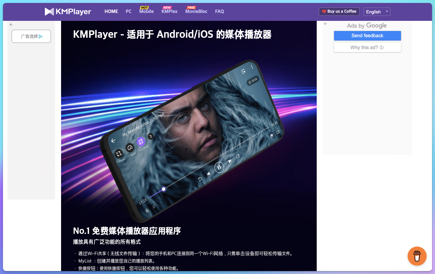
Task: Open the PC menu item
Action: pos(129,11)
